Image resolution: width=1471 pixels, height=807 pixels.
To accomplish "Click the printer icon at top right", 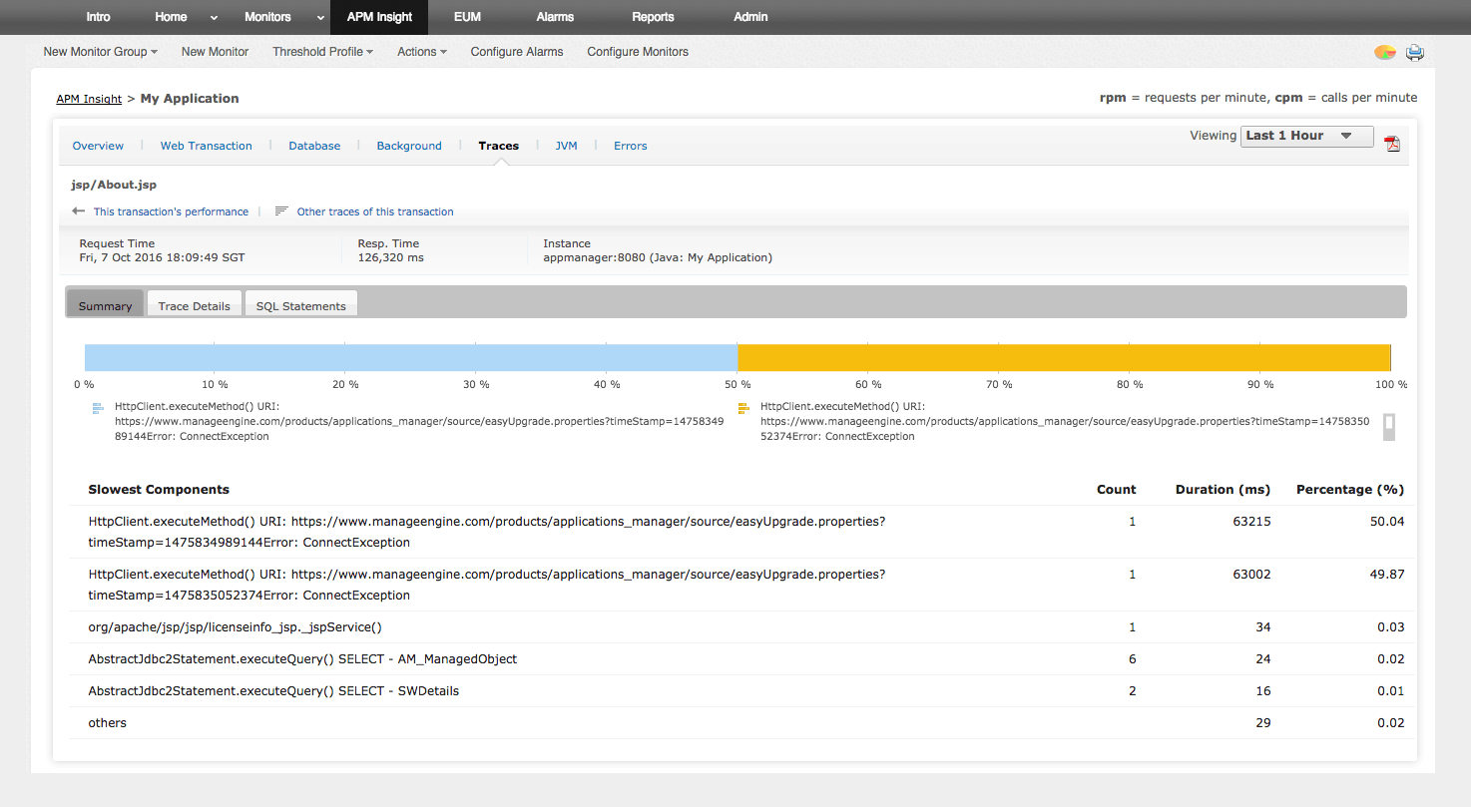I will click(x=1415, y=53).
